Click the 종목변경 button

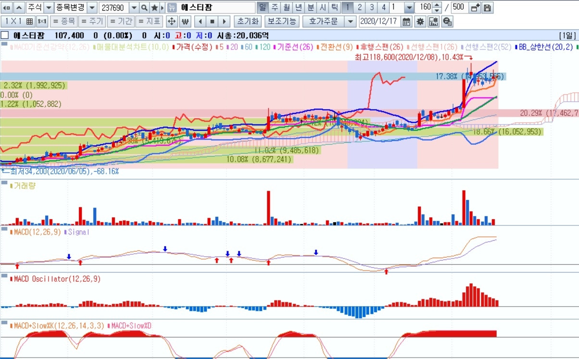(70, 8)
